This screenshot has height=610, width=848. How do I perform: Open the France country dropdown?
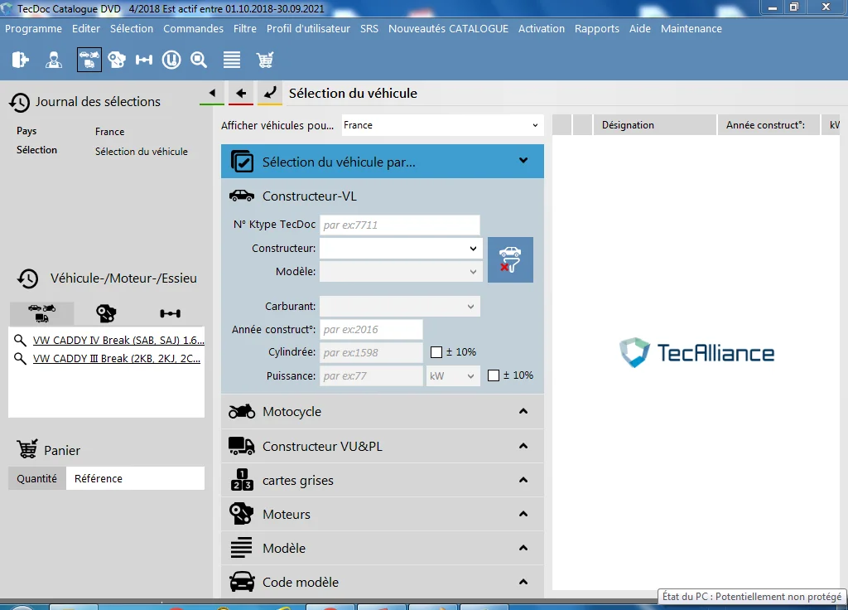click(441, 125)
